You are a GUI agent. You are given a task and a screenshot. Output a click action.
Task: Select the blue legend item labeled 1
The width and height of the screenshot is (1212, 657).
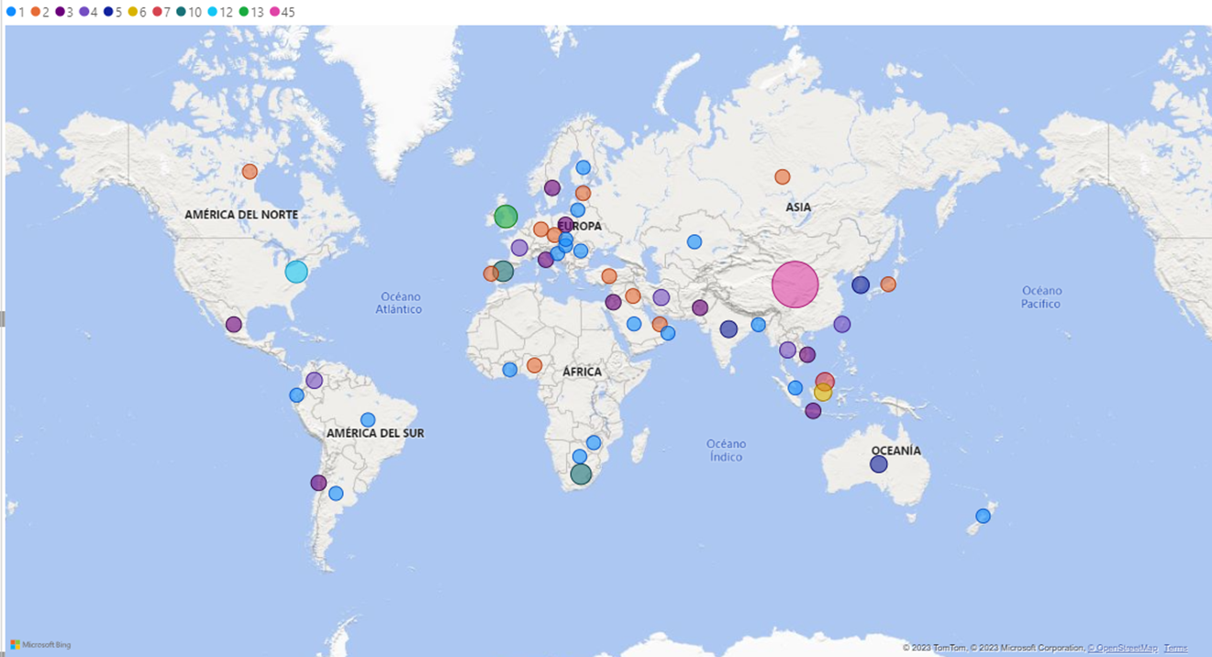tap(16, 12)
